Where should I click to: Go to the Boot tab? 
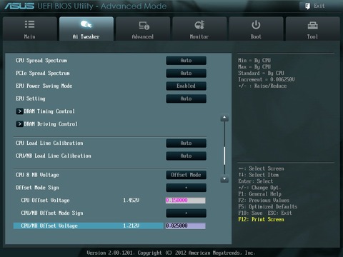pos(256,29)
